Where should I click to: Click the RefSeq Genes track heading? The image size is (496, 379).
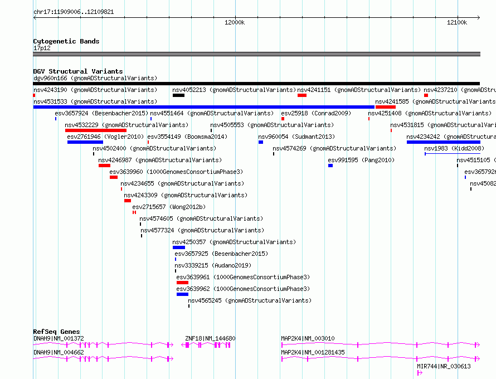click(56, 332)
